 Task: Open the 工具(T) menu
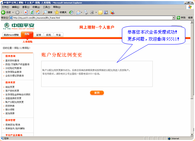(47, 7)
